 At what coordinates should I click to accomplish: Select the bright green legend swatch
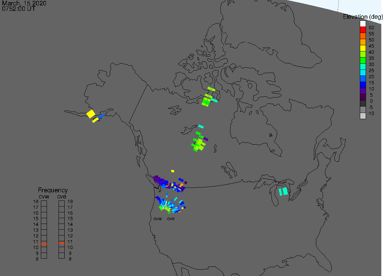363,60
